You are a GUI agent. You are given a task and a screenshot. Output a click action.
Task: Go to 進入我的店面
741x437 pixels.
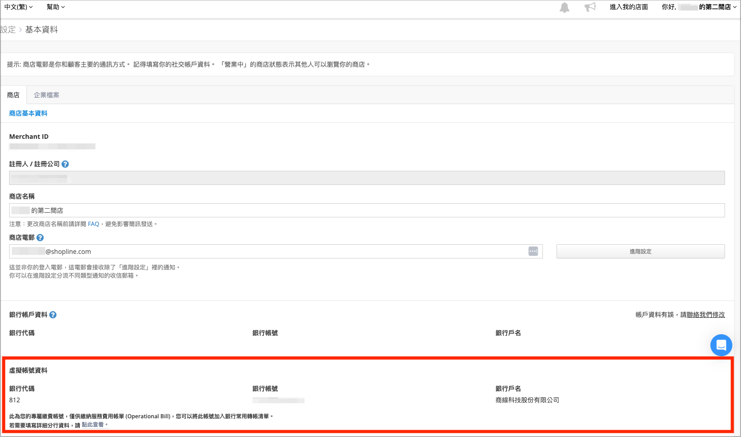pyautogui.click(x=629, y=7)
